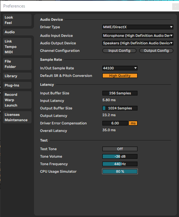Switch to the Plug-Ins tab
Viewport: 179px width, 217px height.
[x=17, y=85]
